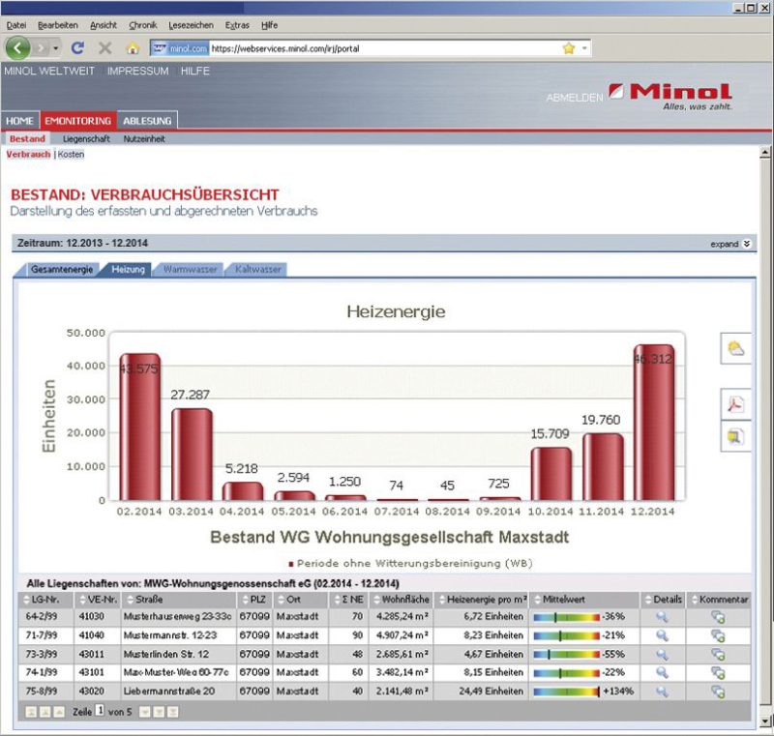The width and height of the screenshot is (774, 736).
Task: Switch to the Warmwasser tab
Action: coord(190,269)
